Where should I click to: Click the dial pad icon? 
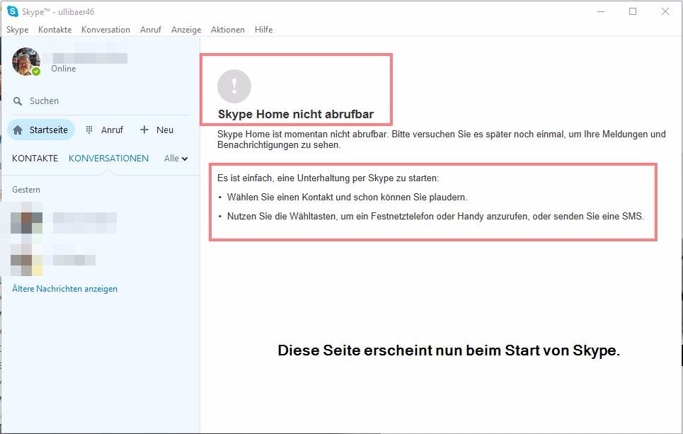point(89,130)
